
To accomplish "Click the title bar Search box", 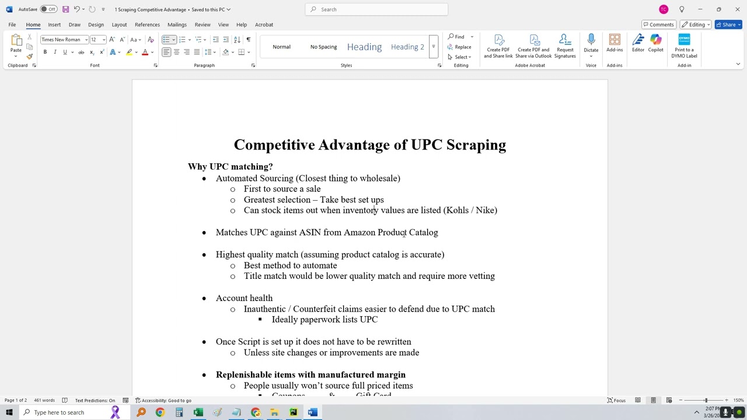I will (x=376, y=9).
